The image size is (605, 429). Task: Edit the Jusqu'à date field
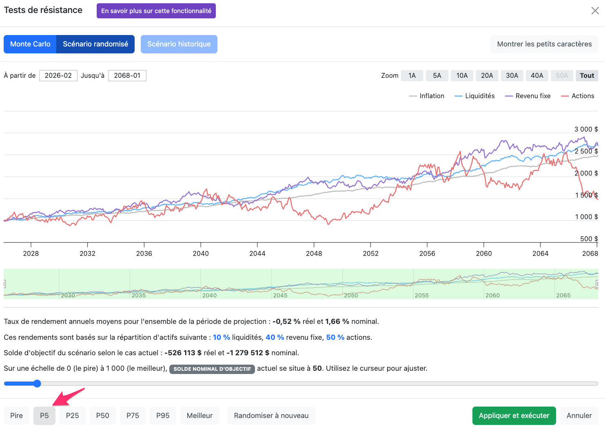127,76
